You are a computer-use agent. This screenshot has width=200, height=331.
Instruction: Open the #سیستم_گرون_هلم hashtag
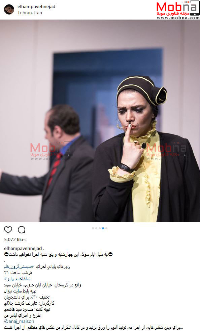[19, 267]
